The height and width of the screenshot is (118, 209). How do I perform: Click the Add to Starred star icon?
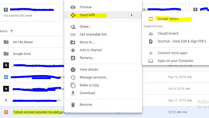pyautogui.click(x=73, y=50)
